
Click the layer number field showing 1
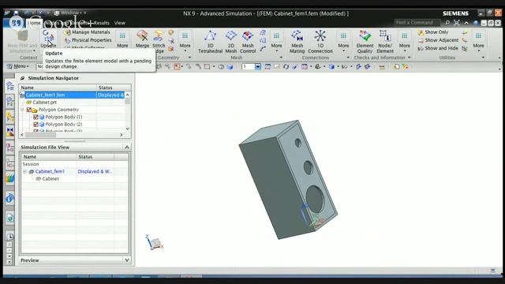pos(249,66)
